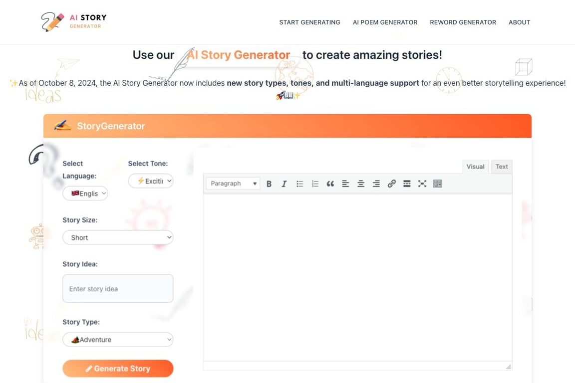Switch to the Visual editor tab
The width and height of the screenshot is (575, 383).
click(475, 167)
